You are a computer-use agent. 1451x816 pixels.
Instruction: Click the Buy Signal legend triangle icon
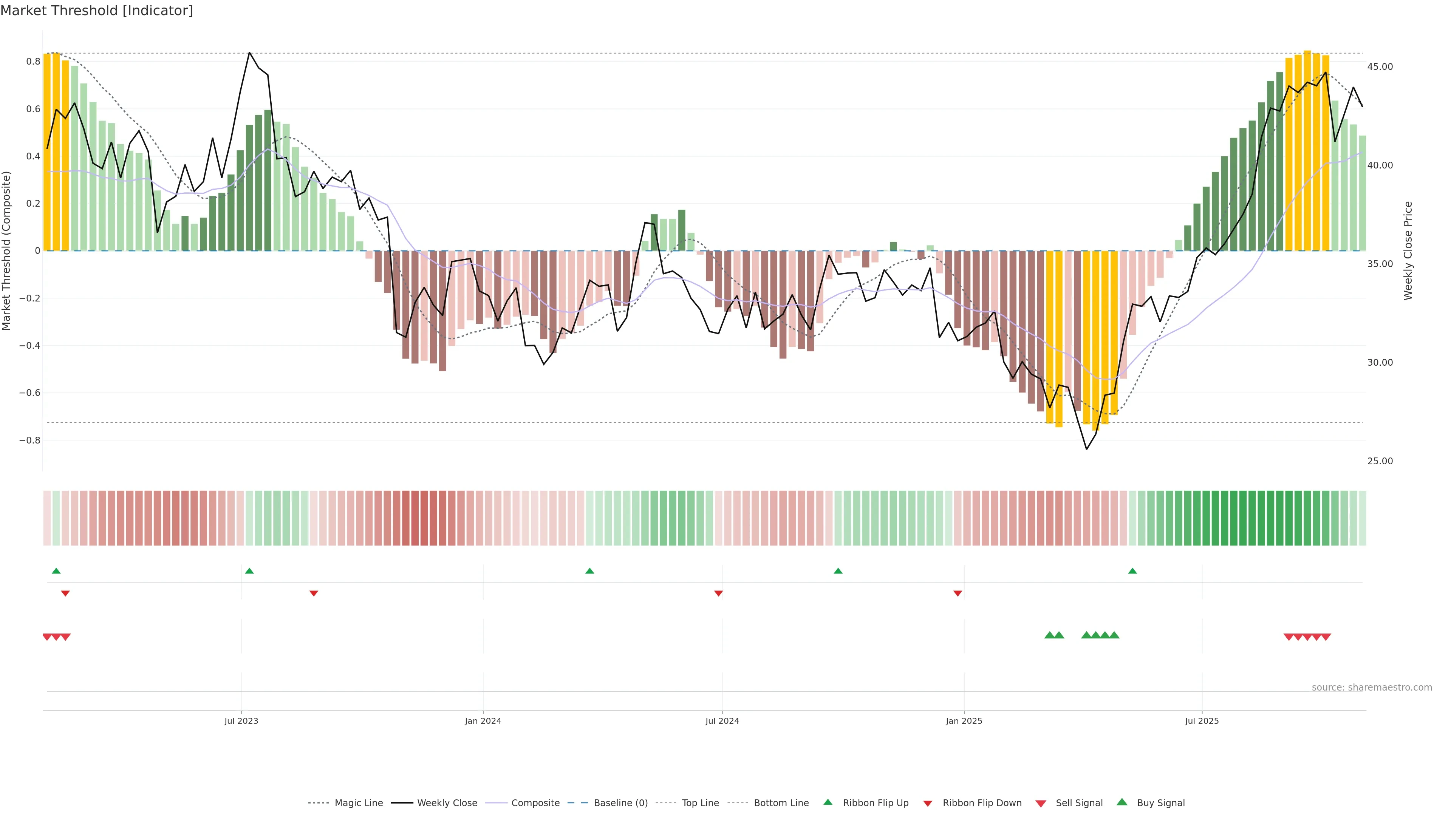[1122, 802]
